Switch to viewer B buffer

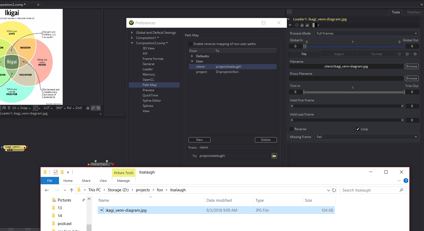tap(9, 108)
